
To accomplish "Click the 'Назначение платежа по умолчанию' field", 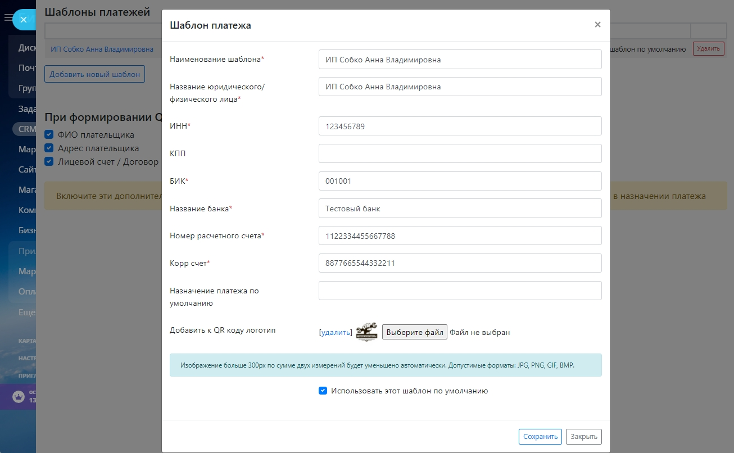I will [x=460, y=291].
